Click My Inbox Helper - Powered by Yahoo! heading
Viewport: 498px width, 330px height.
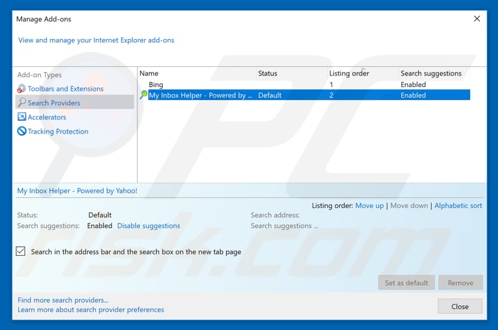pos(77,191)
